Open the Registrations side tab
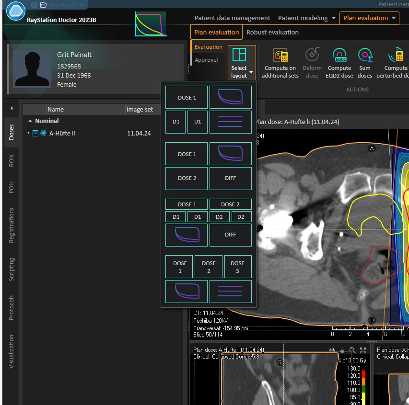The width and height of the screenshot is (409, 405). pos(11,225)
